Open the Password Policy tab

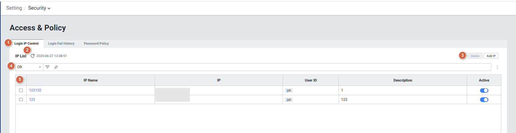pyautogui.click(x=96, y=44)
